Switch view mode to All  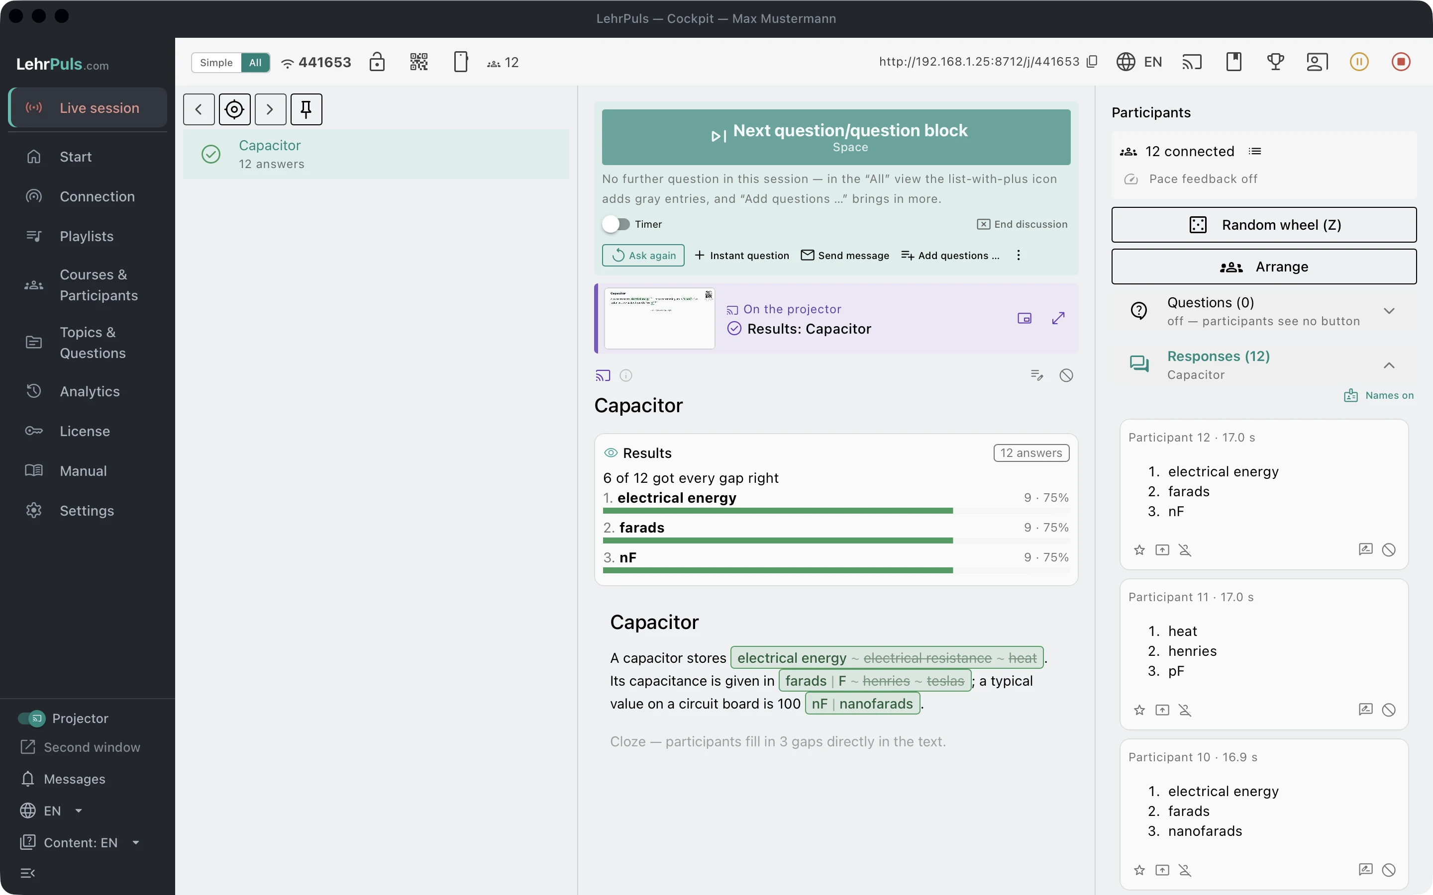[x=255, y=63]
